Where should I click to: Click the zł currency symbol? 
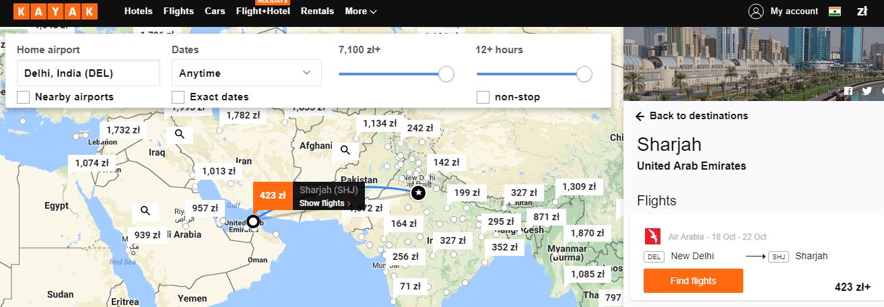[862, 11]
